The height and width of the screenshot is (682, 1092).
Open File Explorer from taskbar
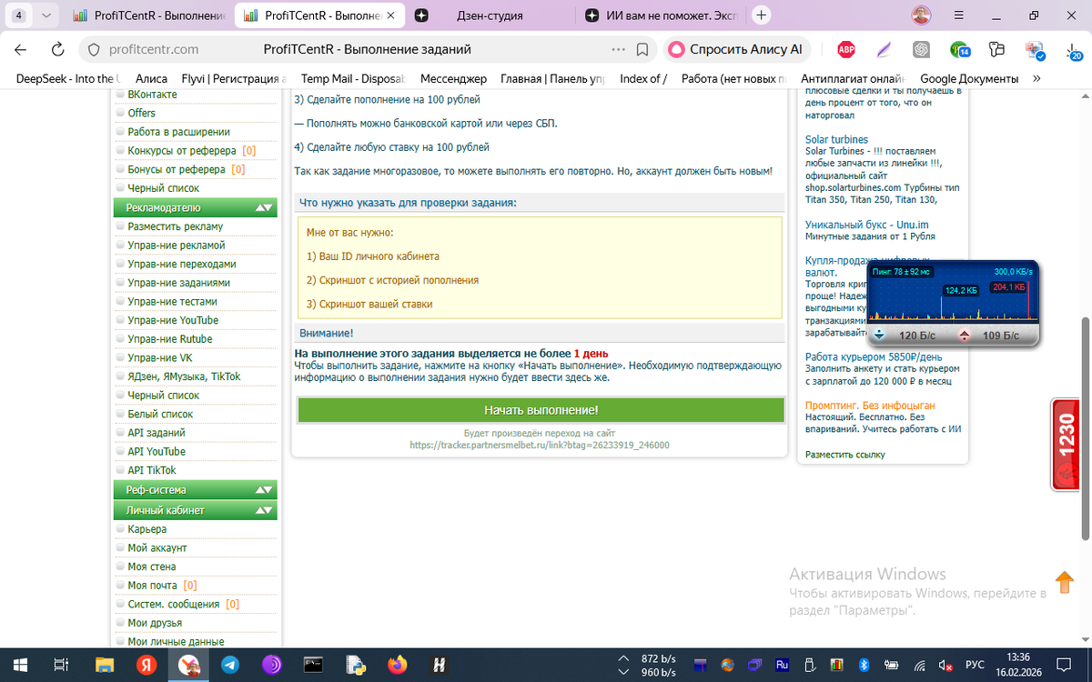click(x=105, y=665)
